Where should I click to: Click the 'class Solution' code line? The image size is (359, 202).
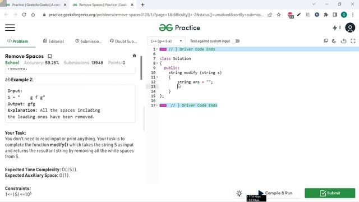pyautogui.click(x=175, y=58)
